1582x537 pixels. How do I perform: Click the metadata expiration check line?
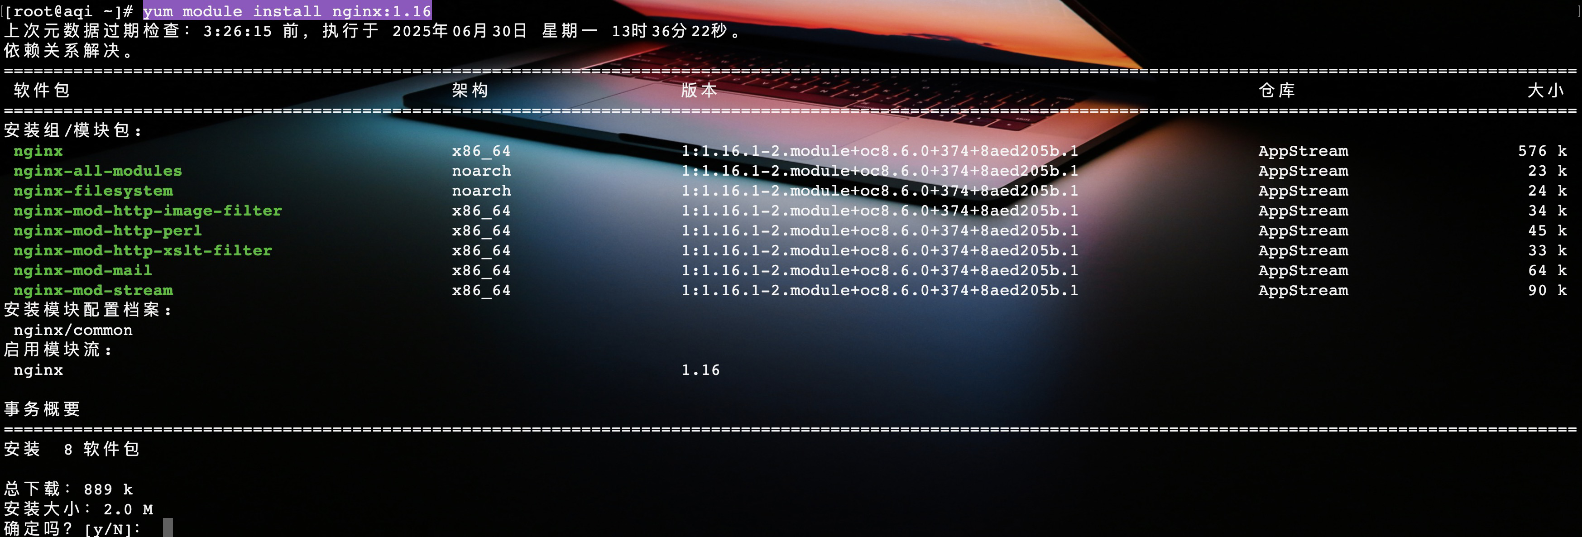[372, 30]
